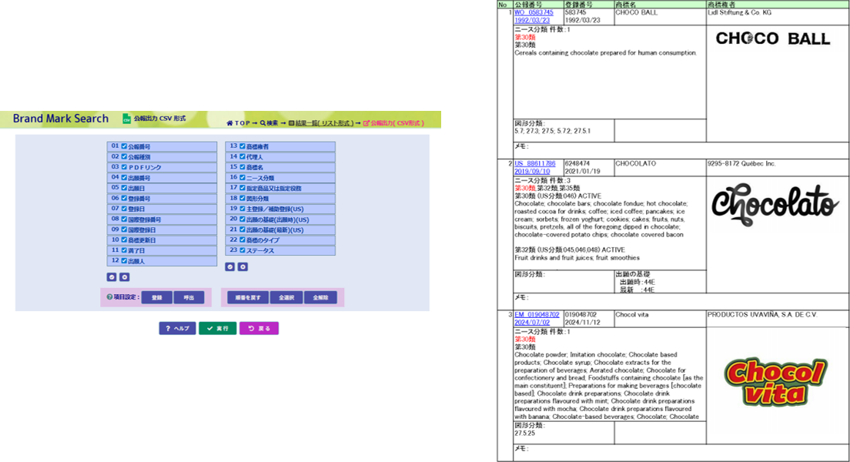Viewport: 850px width, 462px height.
Task: Check all right column items with checkmark icon
Action: tap(230, 266)
